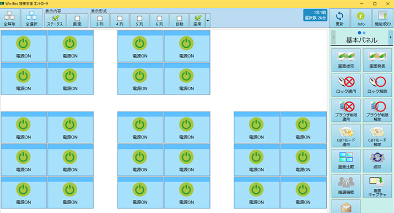Screen dimensions: 394x213
Task: Select the 基本パネル panel header
Action: (x=361, y=40)
